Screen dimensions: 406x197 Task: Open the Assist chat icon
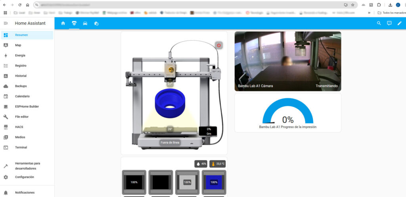coord(389,23)
